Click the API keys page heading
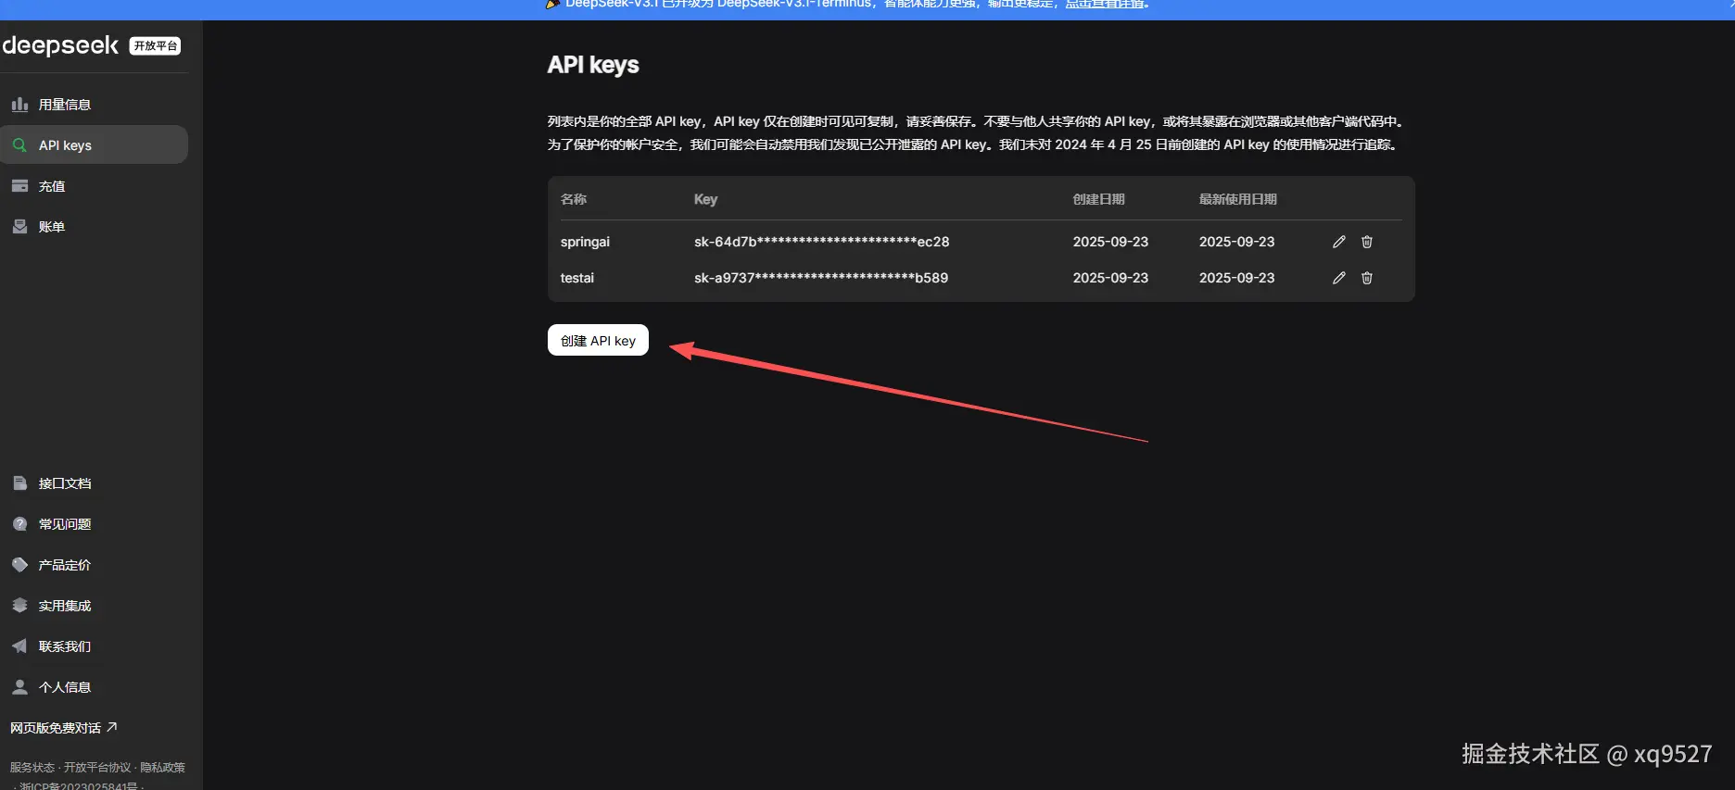 pyautogui.click(x=593, y=65)
